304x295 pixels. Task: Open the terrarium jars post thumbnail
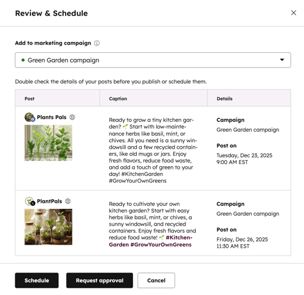pos(48,227)
